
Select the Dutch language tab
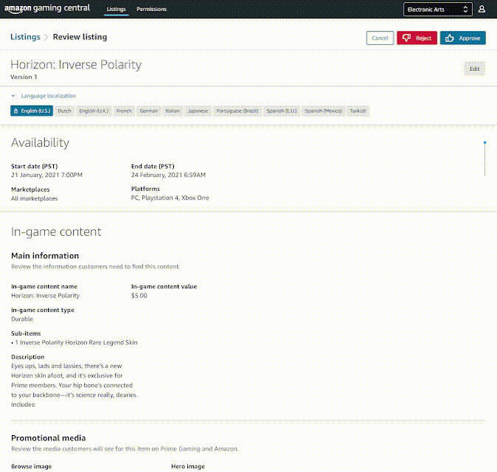(x=64, y=111)
